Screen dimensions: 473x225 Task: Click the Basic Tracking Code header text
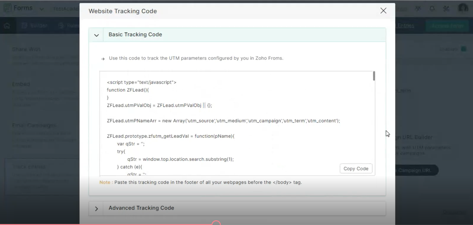[135, 34]
